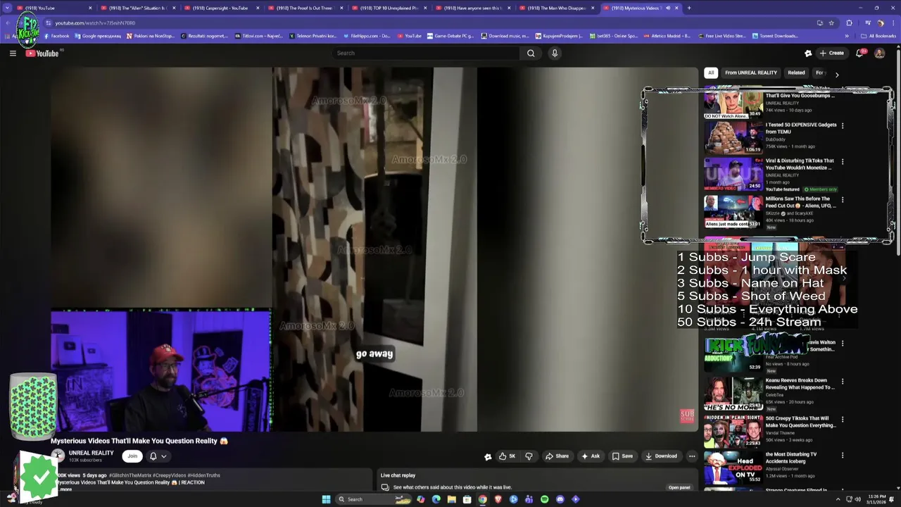Click the Ask button below the video
Screen dimensions: 901x507
tap(590, 456)
